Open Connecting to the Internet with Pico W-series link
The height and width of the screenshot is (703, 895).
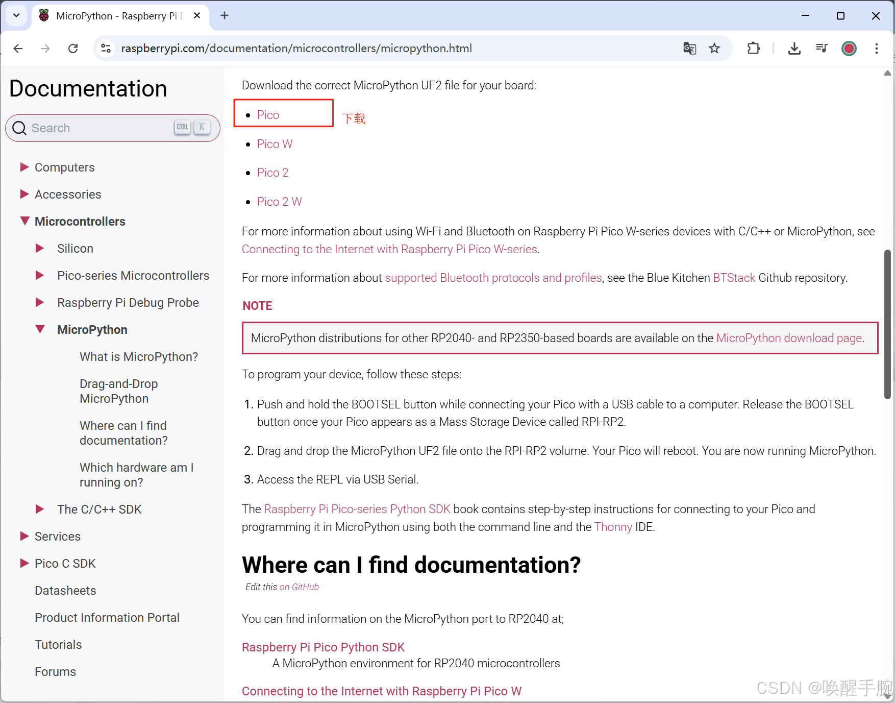389,249
